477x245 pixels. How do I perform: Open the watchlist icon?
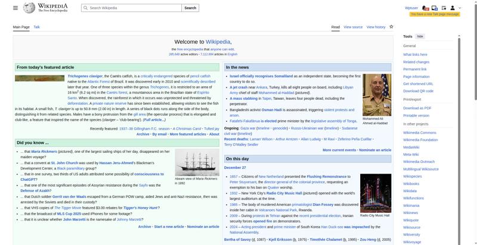coord(444,8)
